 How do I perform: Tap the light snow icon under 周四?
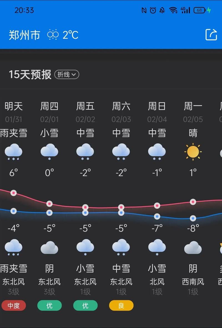(x=49, y=151)
